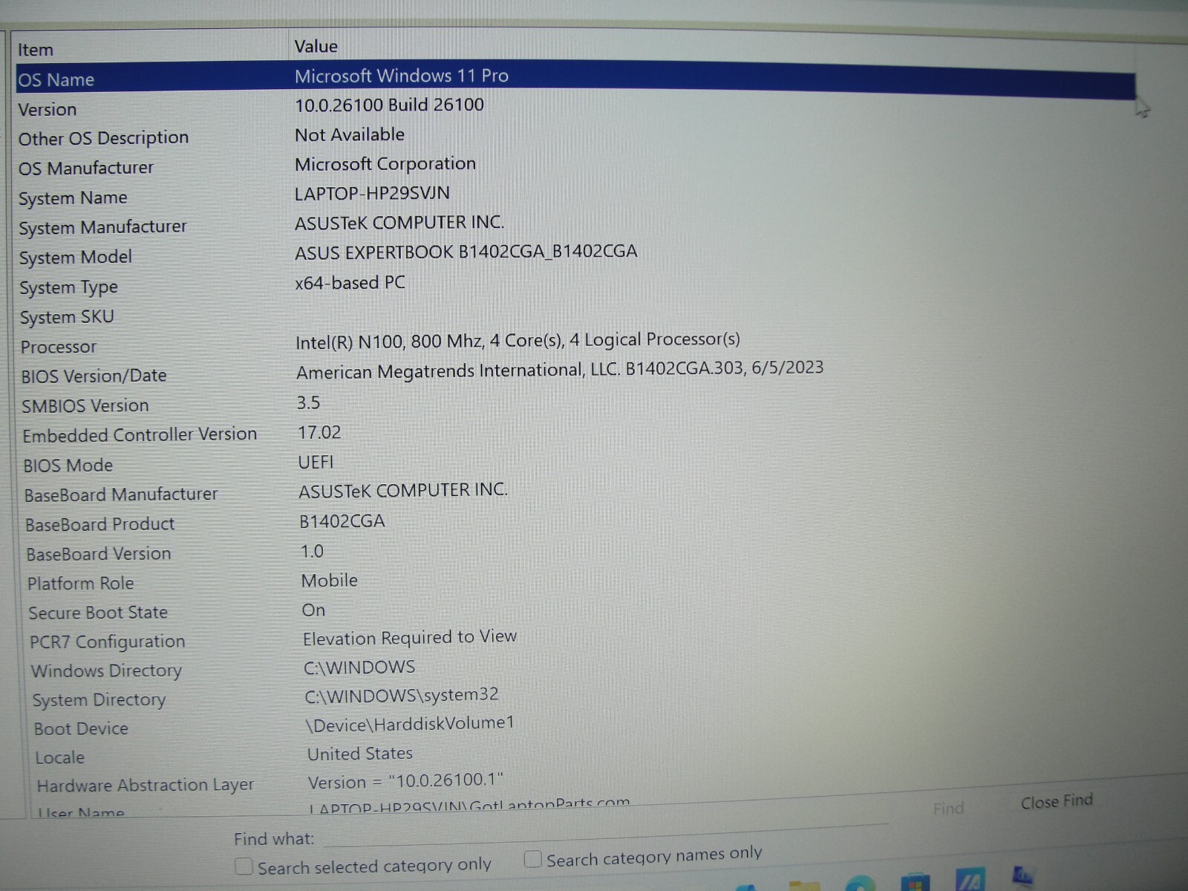Click the value x64-based PC
The height and width of the screenshot is (891, 1188).
point(350,283)
